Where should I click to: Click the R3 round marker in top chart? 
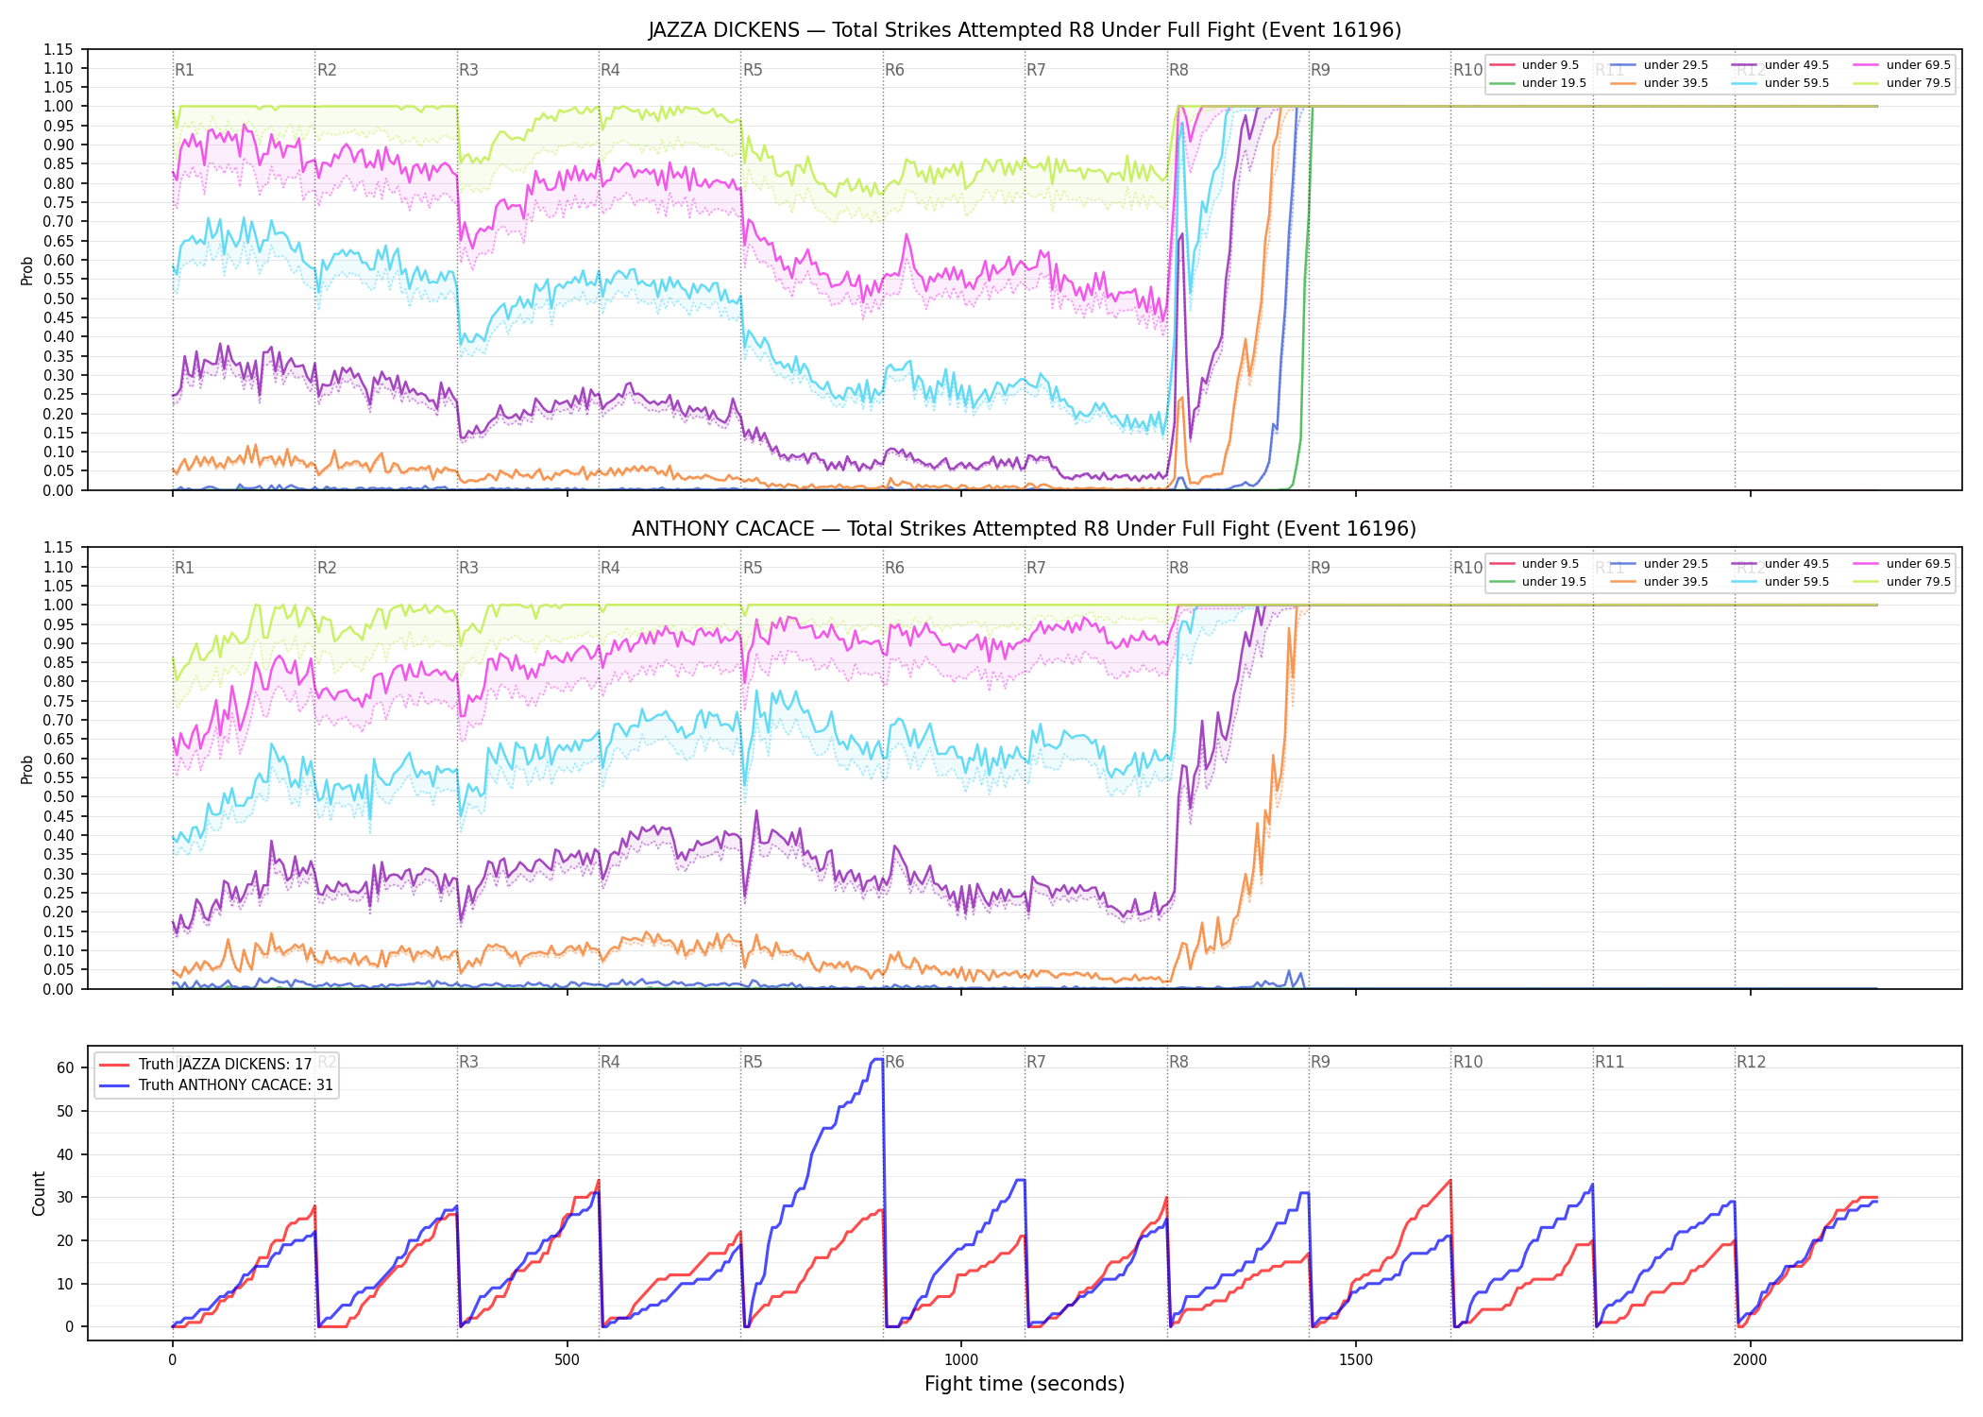468,70
